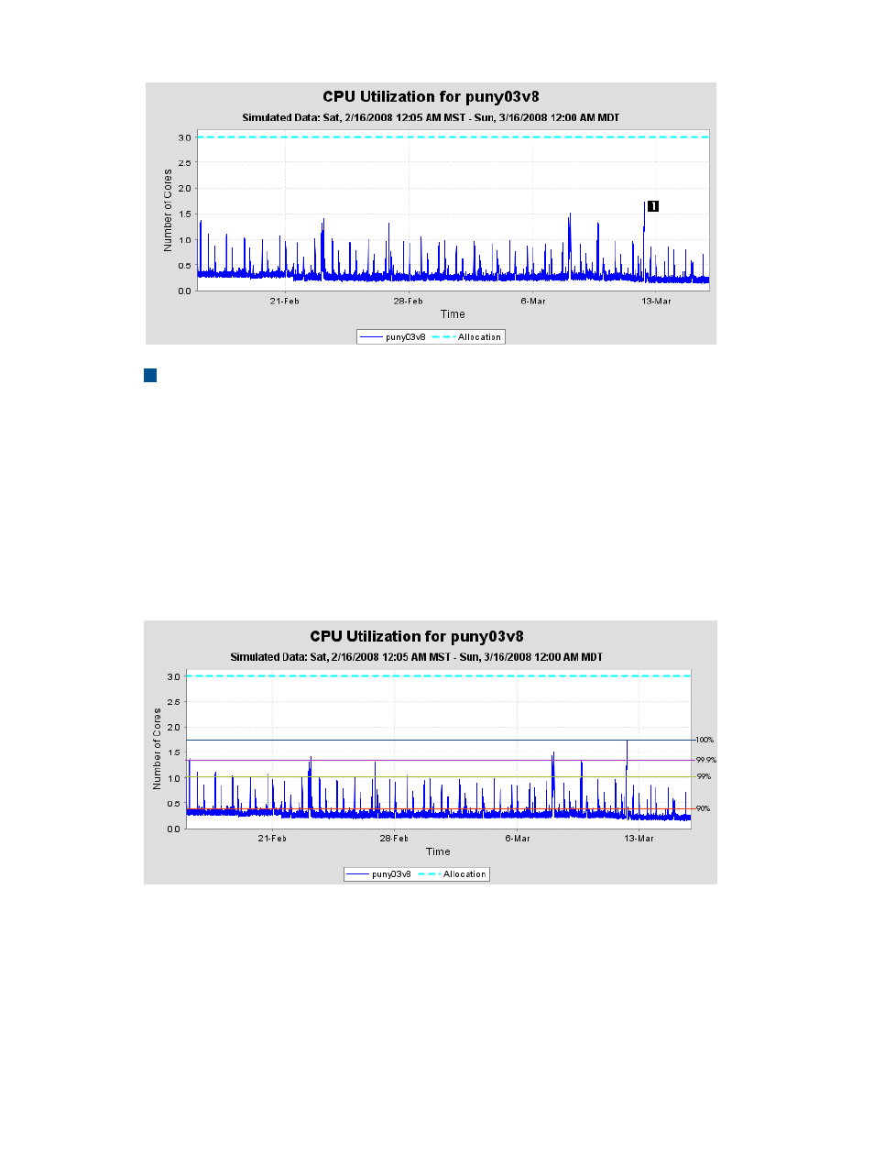
Task: Click the 3.0 y-axis value in top chart
Action: point(185,137)
